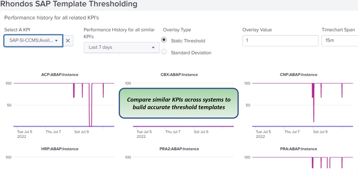This screenshot has width=358, height=172.
Task: Click the PRA:ABAP:Instance chart title
Action: click(299, 149)
